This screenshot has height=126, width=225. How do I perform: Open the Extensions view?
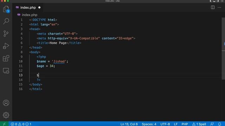click(x=6, y=58)
